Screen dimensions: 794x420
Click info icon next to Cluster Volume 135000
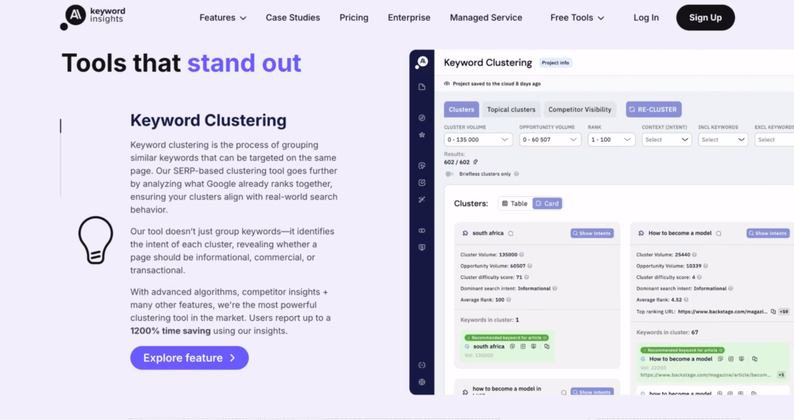tap(521, 254)
